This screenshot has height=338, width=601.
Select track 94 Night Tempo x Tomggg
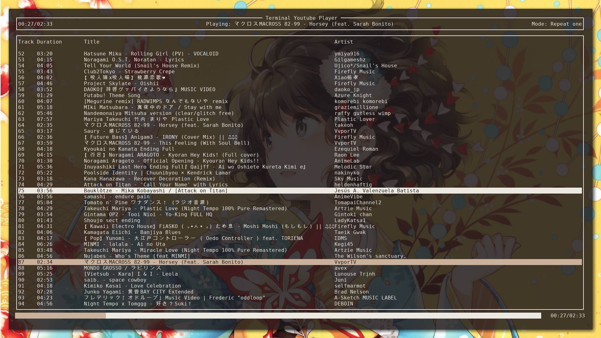click(x=137, y=304)
